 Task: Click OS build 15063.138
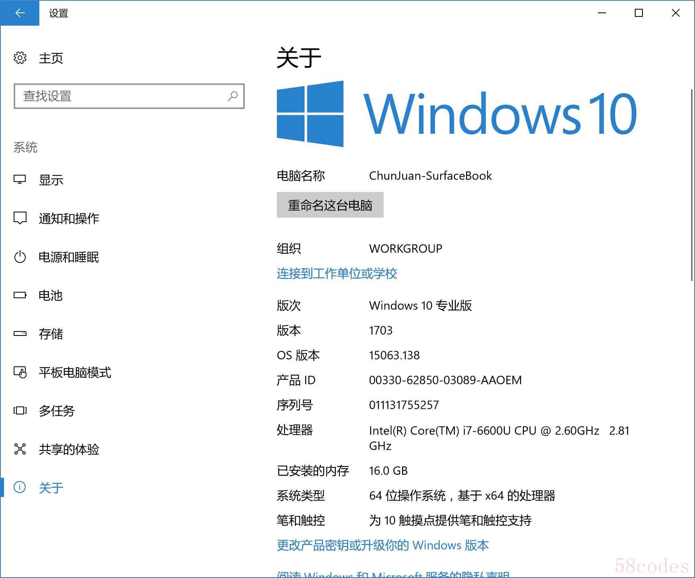pos(394,355)
